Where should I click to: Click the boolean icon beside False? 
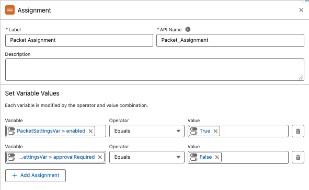(194, 157)
